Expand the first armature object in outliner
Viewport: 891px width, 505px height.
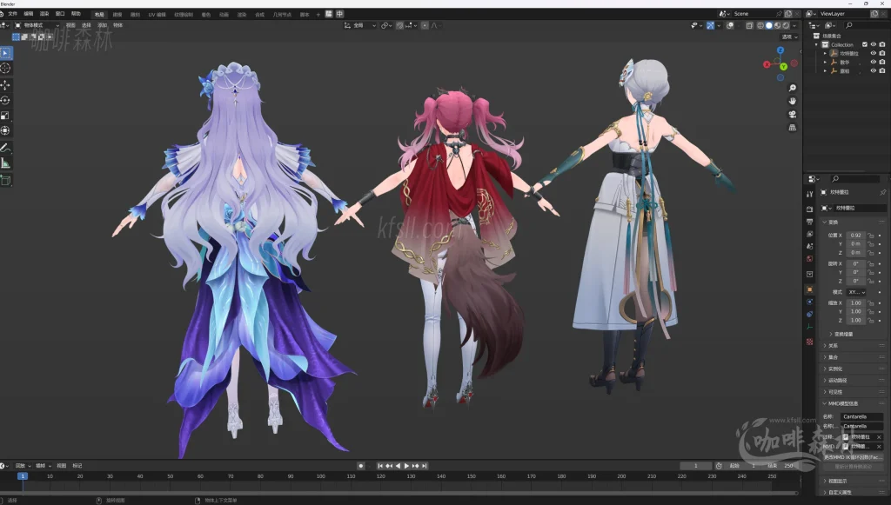tap(825, 53)
